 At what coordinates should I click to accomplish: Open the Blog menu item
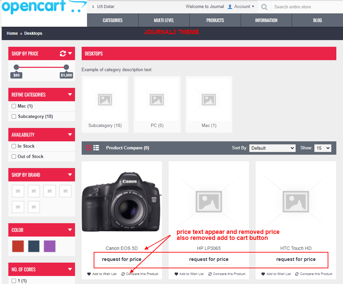[x=317, y=20]
